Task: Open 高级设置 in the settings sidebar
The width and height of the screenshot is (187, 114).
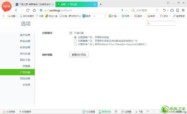Action: click(x=25, y=78)
